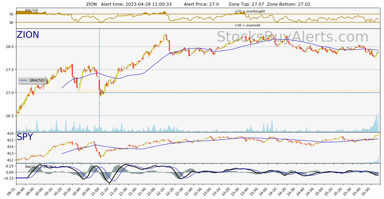Click the blue line sample in SMA(50) legend
The image size is (384, 199).
point(23,81)
